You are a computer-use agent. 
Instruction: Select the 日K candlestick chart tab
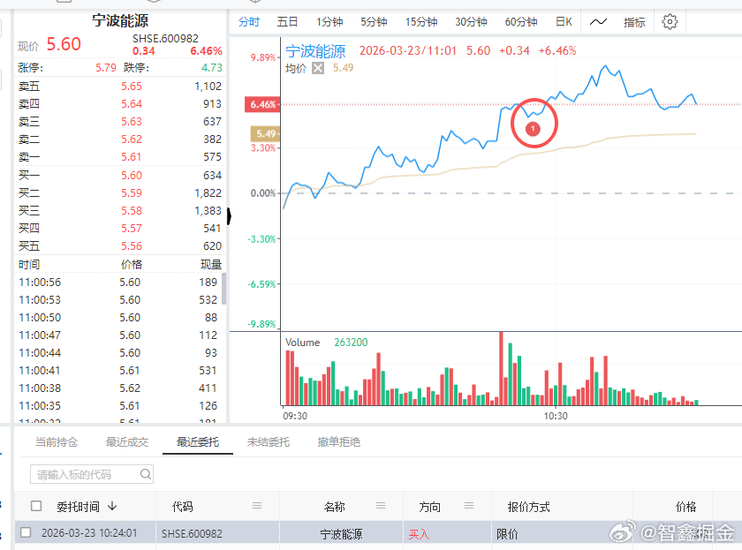[564, 22]
